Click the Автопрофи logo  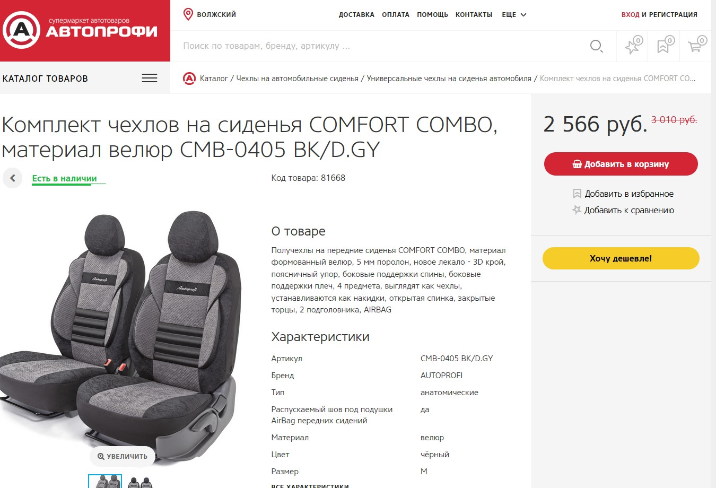point(80,30)
